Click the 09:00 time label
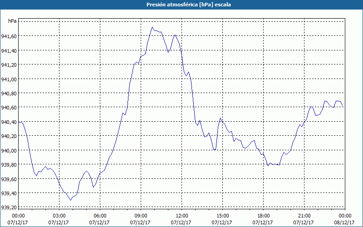 tap(141, 216)
